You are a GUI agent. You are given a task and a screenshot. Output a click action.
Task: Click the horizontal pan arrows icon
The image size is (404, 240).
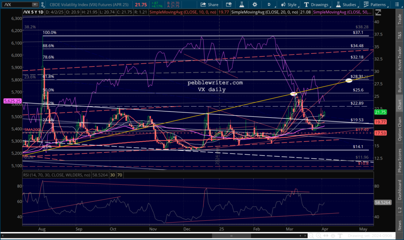click(x=325, y=236)
